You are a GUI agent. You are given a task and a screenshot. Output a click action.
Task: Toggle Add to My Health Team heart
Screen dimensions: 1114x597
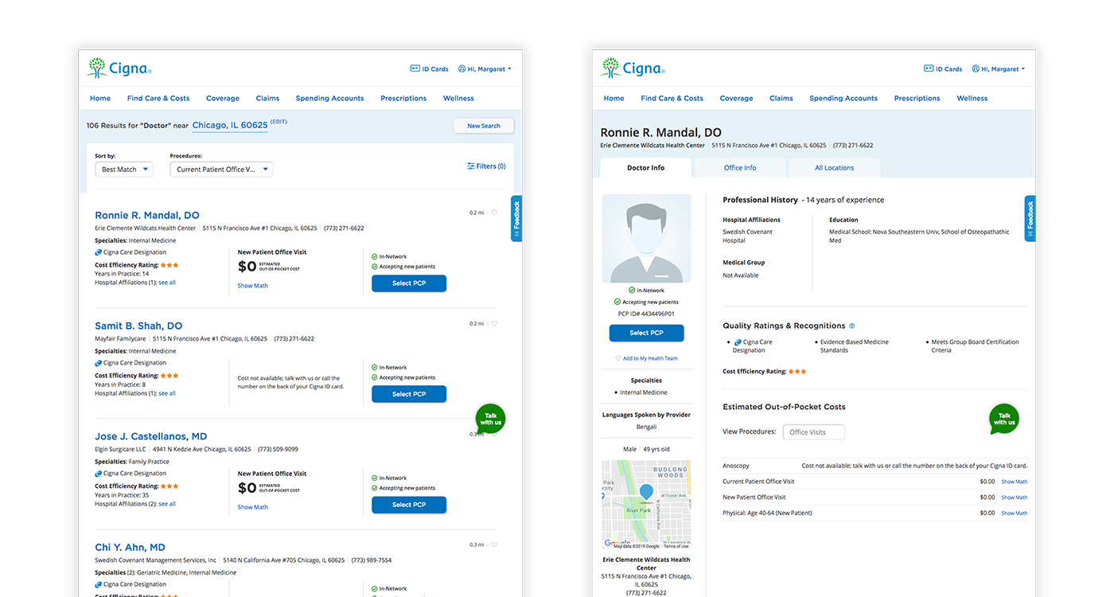pos(618,358)
